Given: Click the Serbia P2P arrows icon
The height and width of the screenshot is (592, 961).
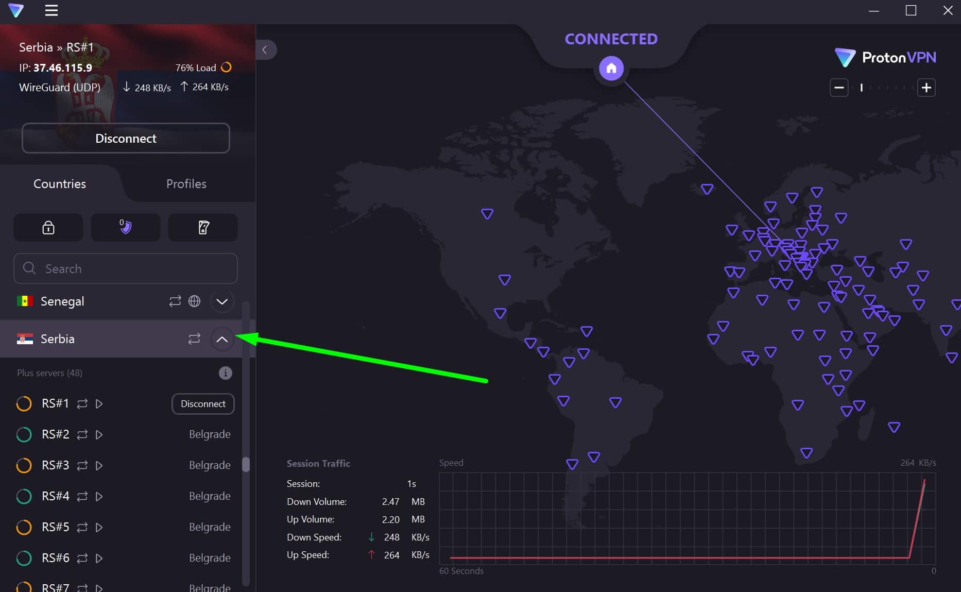Looking at the screenshot, I should (194, 339).
